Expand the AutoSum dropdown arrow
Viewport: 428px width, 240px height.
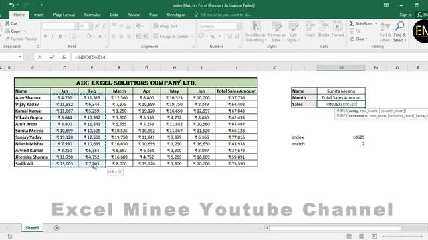pos(376,24)
